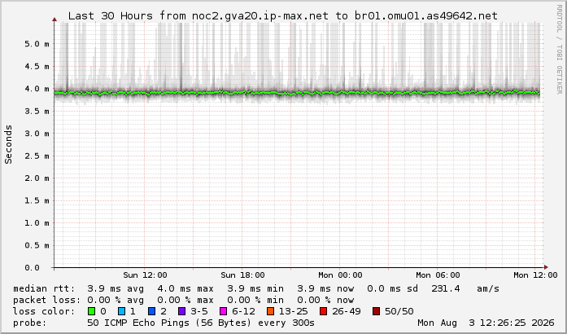Viewport: 567px width, 334px height.
Task: Click the '3.0 m' y-axis value
Action: [x=37, y=134]
